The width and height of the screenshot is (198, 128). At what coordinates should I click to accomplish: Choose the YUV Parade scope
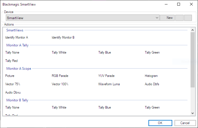[x=106, y=76]
